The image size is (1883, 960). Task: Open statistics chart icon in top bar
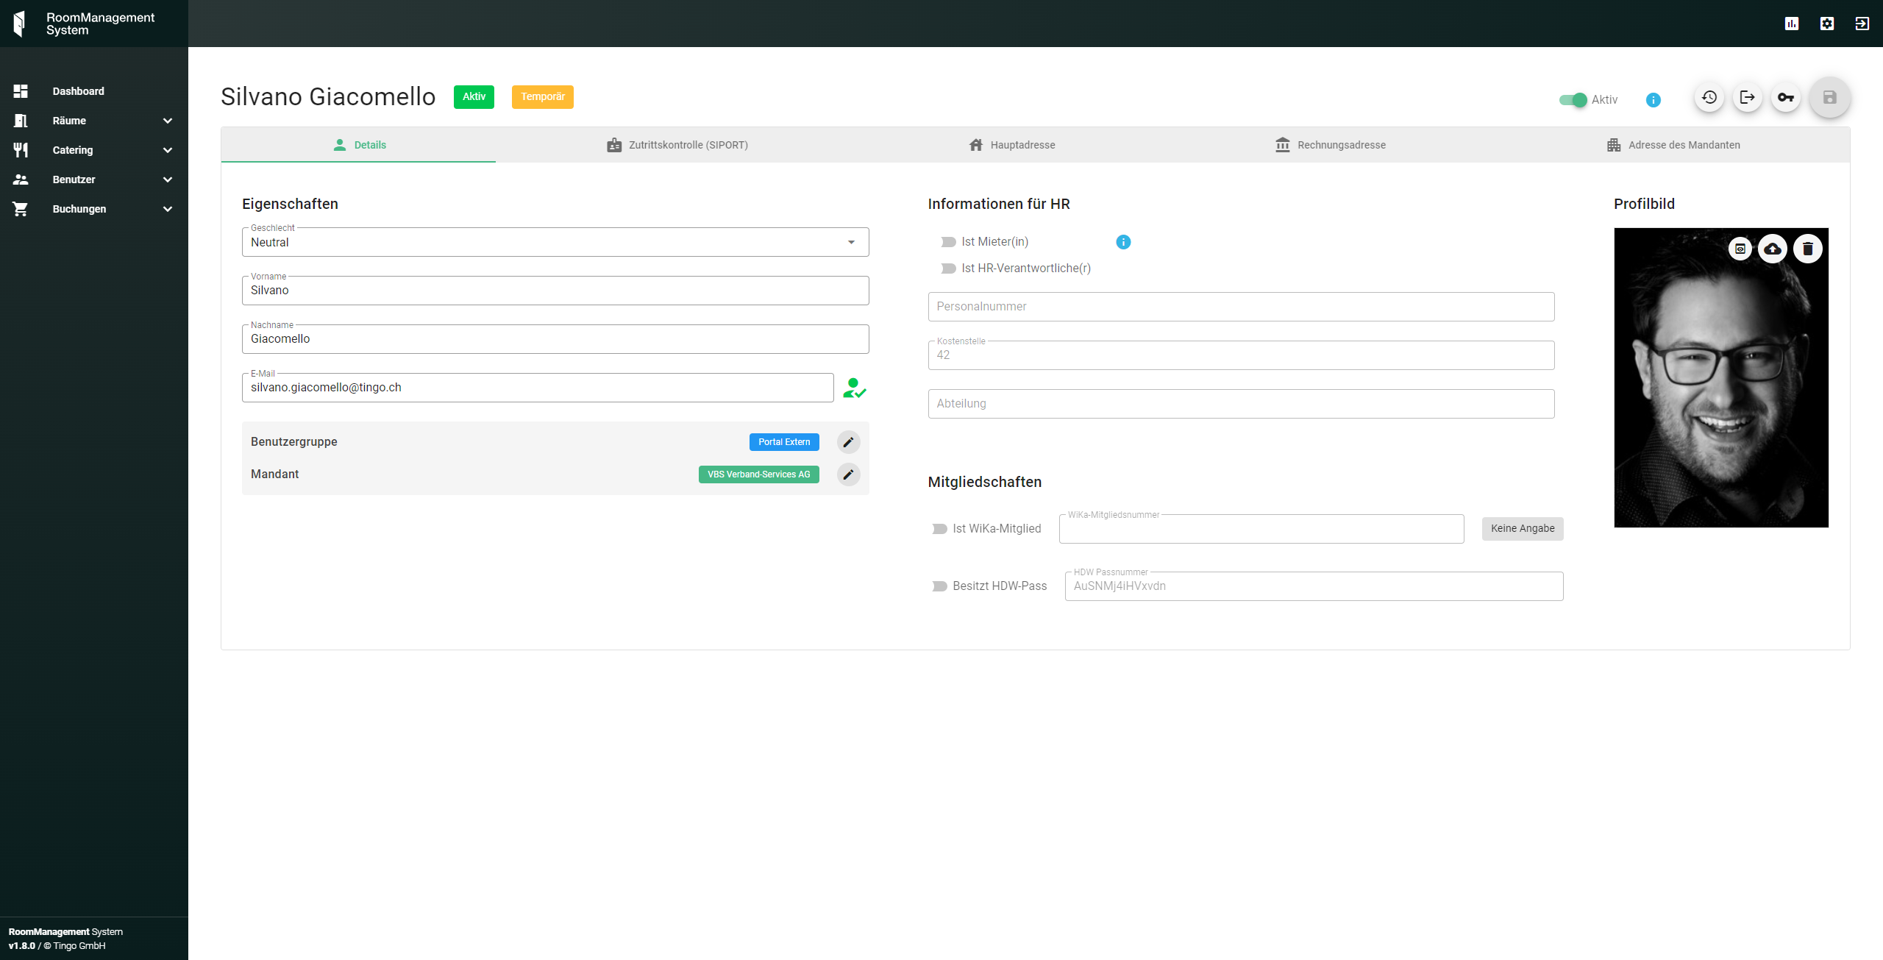click(x=1791, y=24)
